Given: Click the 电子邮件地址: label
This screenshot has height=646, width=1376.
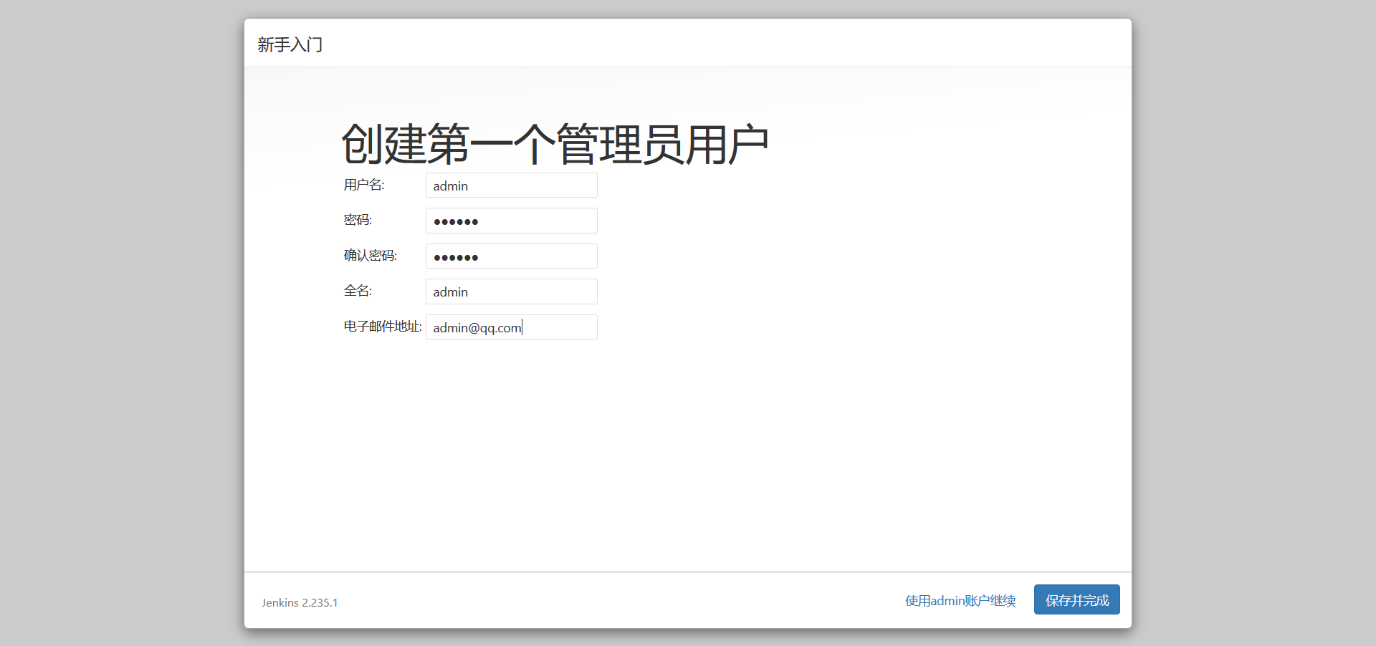Looking at the screenshot, I should 383,327.
